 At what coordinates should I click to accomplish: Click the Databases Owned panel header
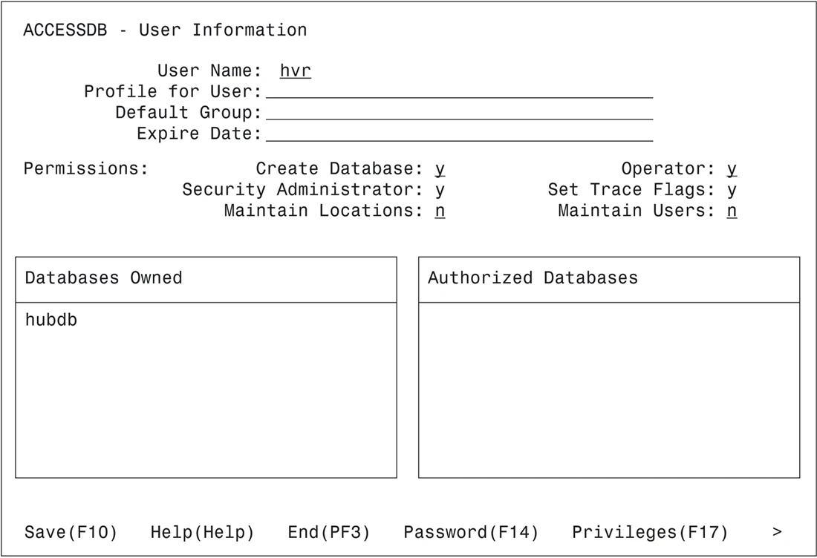104,278
